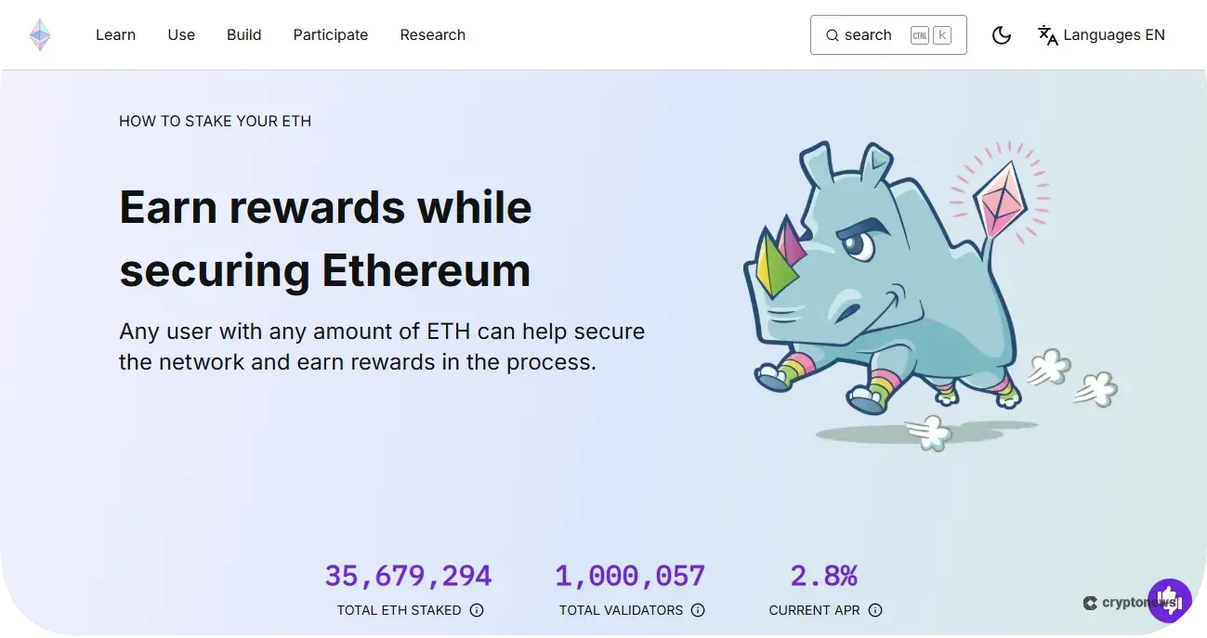Click the magnifying glass in the search bar
1207x638 pixels.
coord(832,34)
